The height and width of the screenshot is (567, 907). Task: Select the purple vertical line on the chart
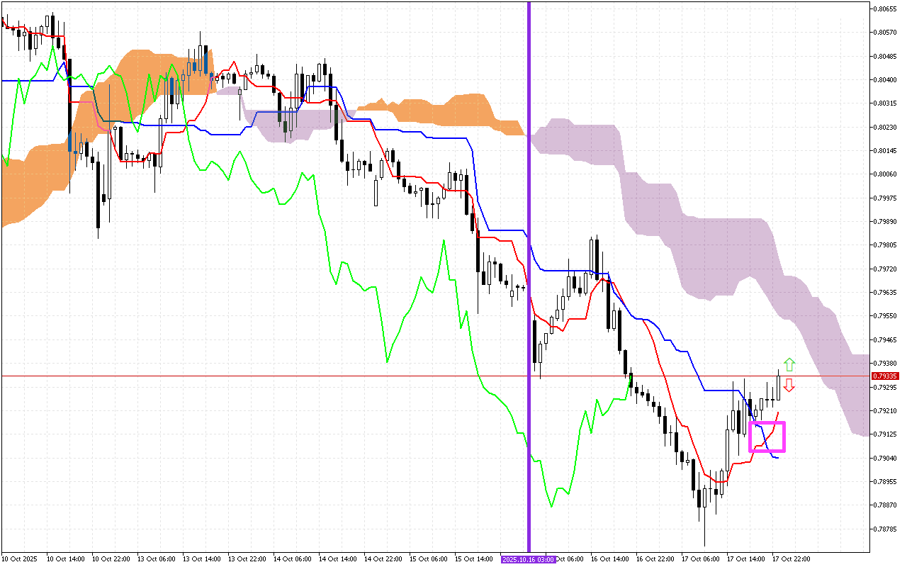tap(529, 213)
